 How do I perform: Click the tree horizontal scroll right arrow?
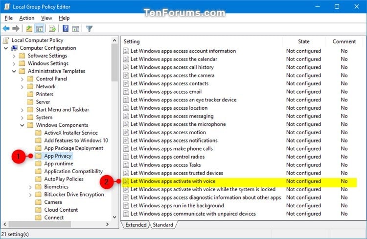point(107,224)
